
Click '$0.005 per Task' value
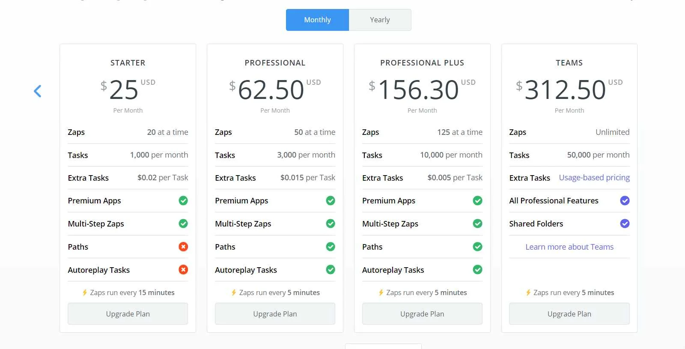click(455, 177)
